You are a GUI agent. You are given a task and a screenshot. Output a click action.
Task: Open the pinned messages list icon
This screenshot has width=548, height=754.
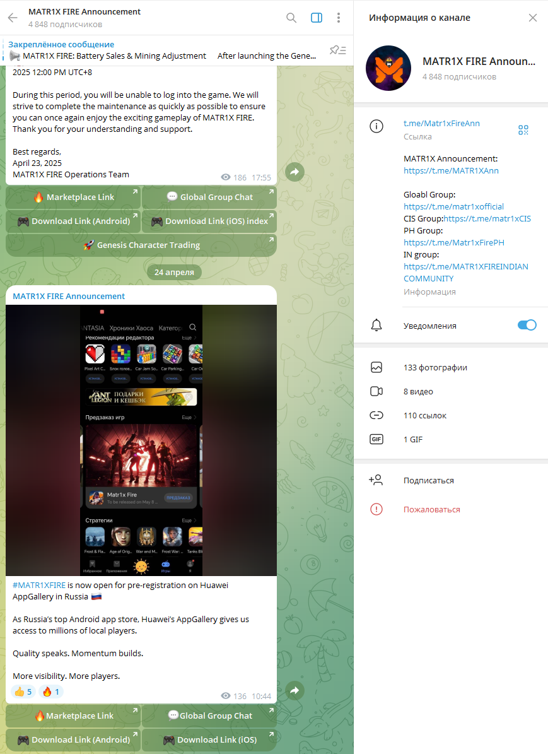[338, 50]
